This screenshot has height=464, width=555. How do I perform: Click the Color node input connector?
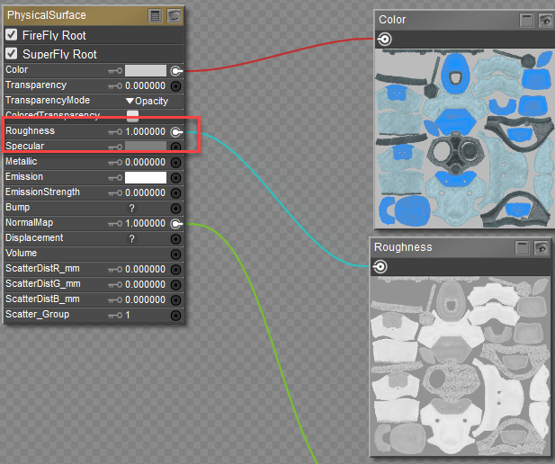(x=384, y=39)
